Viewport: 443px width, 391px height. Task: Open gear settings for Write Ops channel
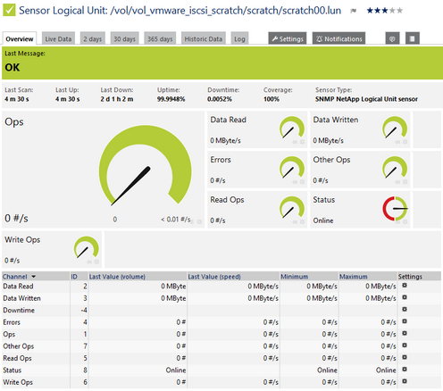coord(405,381)
